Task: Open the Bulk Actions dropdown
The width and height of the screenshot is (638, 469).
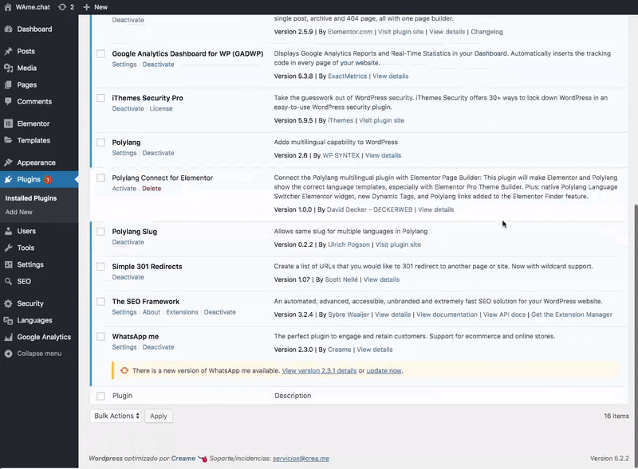Action: coord(116,416)
